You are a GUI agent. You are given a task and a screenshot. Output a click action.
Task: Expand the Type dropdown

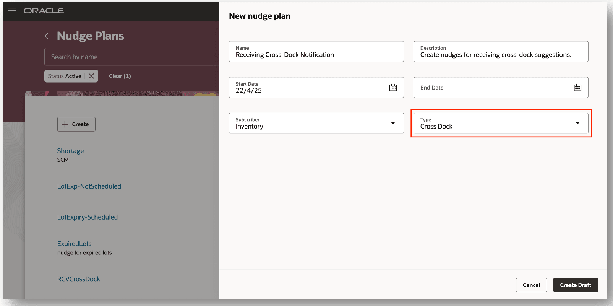[577, 123]
